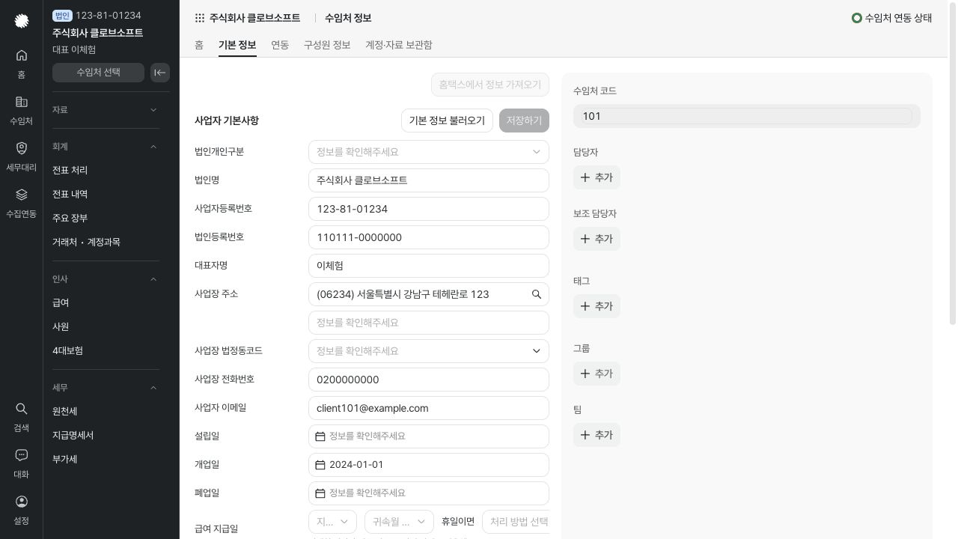Add a 팀 with plus button
The image size is (958, 539).
[597, 435]
